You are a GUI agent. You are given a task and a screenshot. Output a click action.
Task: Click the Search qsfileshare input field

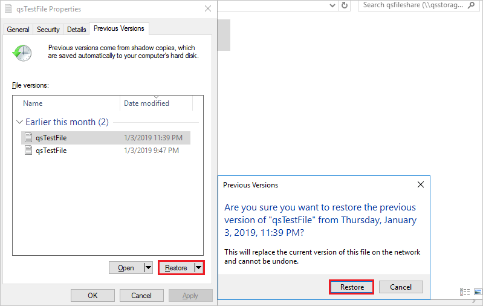coord(412,5)
